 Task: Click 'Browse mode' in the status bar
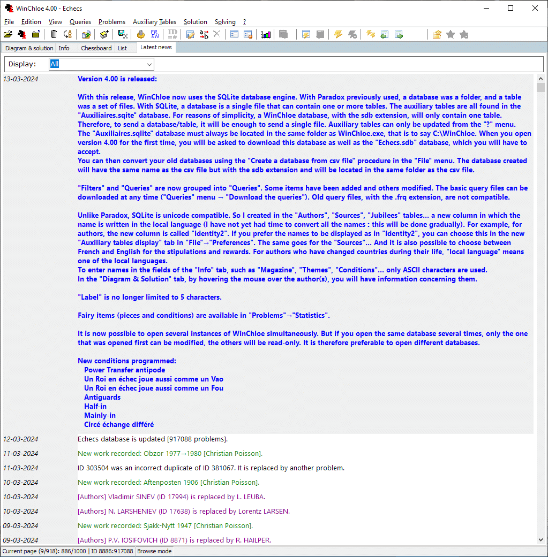tap(154, 551)
